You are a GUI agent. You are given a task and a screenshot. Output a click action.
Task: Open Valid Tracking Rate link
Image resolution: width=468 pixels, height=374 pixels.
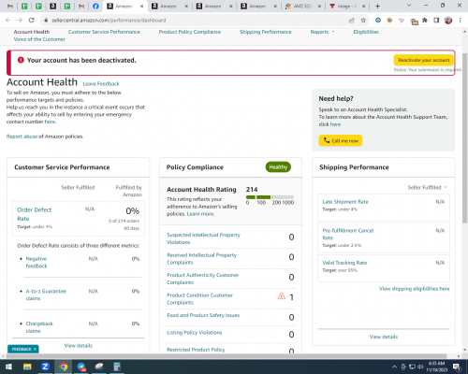point(344,263)
